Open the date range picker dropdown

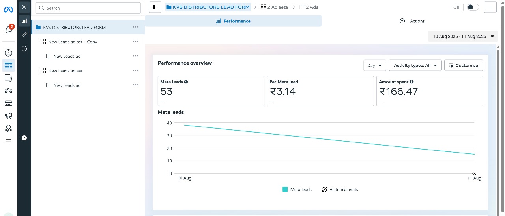pyautogui.click(x=463, y=36)
